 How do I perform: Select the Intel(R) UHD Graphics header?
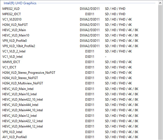(x=20, y=3)
